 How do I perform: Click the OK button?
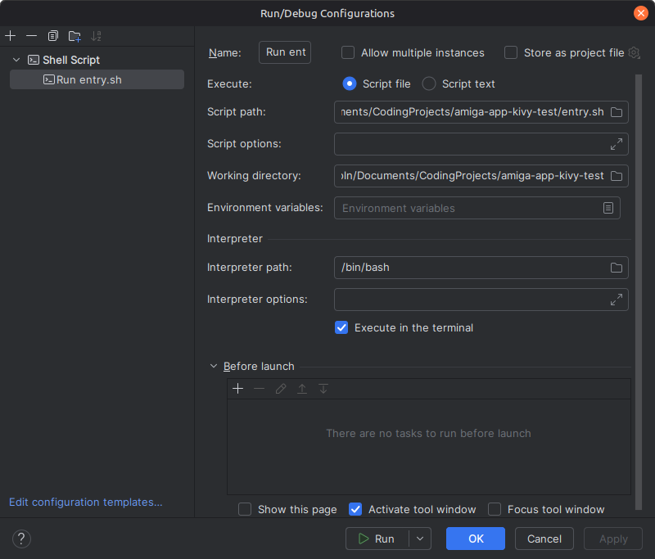[476, 539]
